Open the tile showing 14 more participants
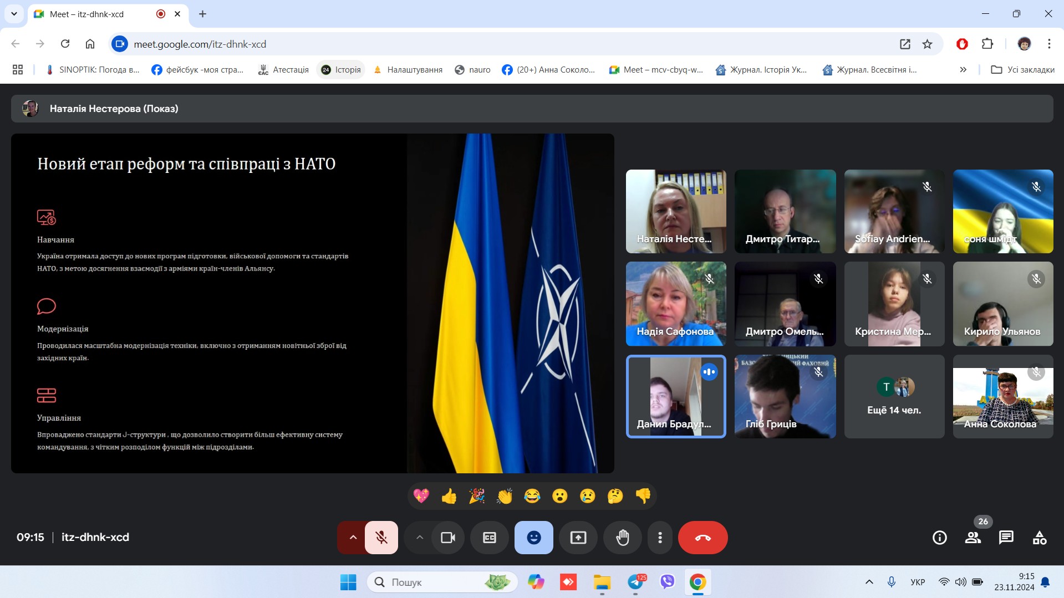 click(x=894, y=396)
